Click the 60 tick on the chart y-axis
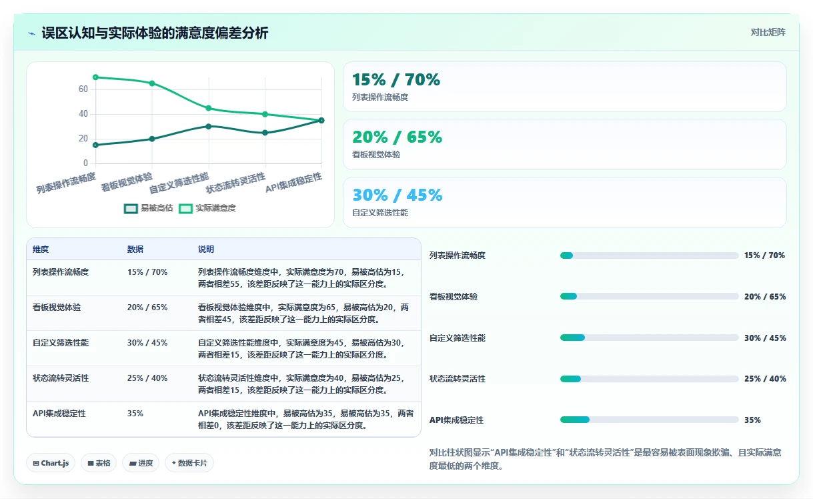The height and width of the screenshot is (499, 813). point(83,89)
